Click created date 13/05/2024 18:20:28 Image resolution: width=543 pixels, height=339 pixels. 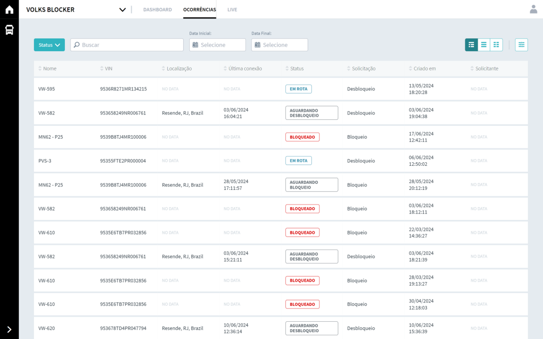point(421,89)
